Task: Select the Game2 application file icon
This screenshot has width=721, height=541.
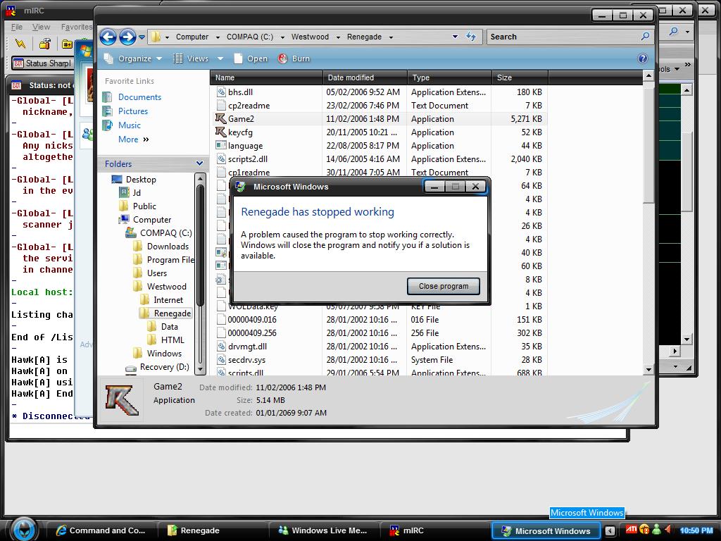Action: click(x=221, y=119)
